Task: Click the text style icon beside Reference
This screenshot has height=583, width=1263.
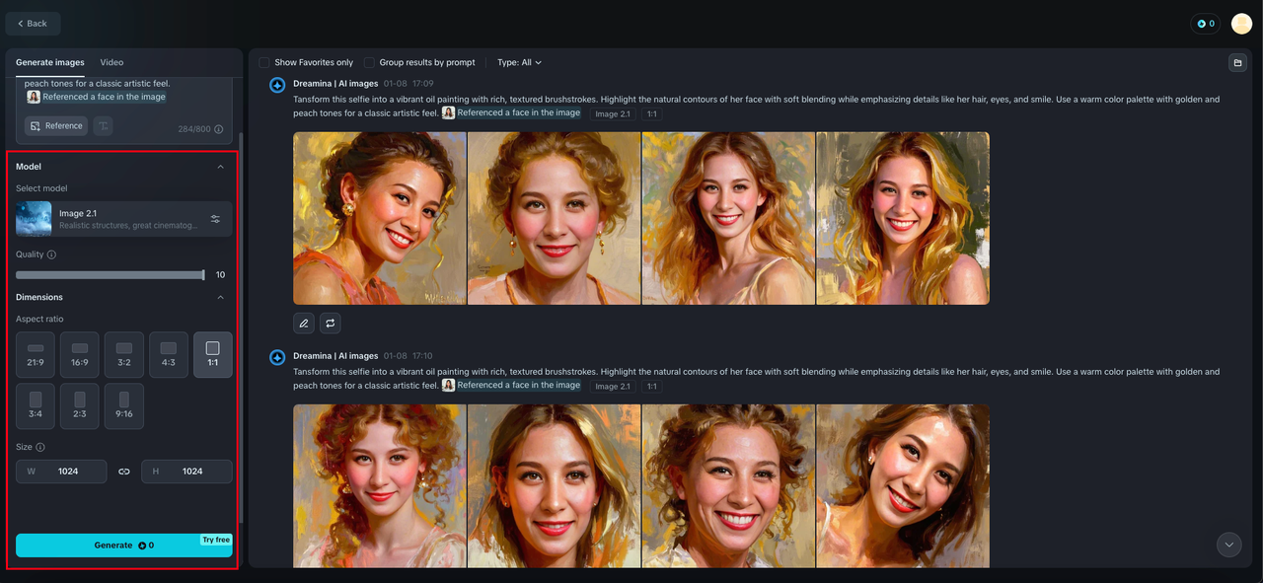Action: (103, 126)
